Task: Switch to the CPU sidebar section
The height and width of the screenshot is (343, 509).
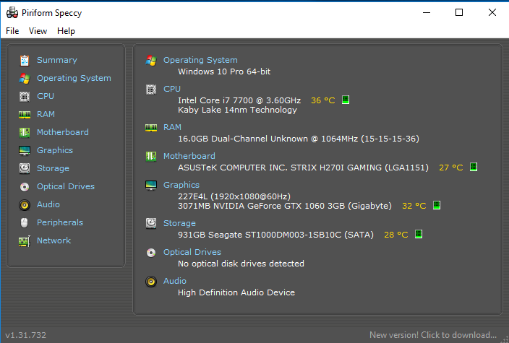Action: pos(46,97)
